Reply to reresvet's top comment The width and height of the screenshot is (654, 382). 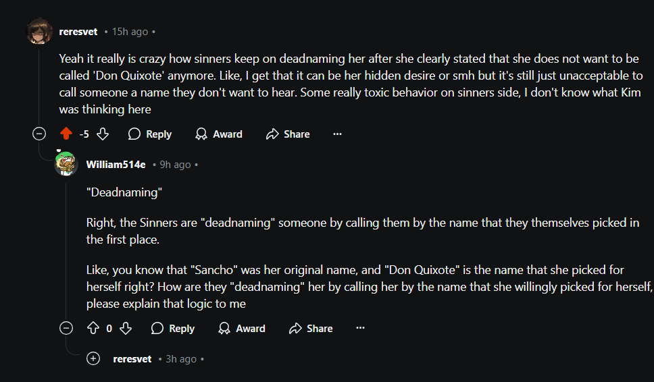(150, 134)
